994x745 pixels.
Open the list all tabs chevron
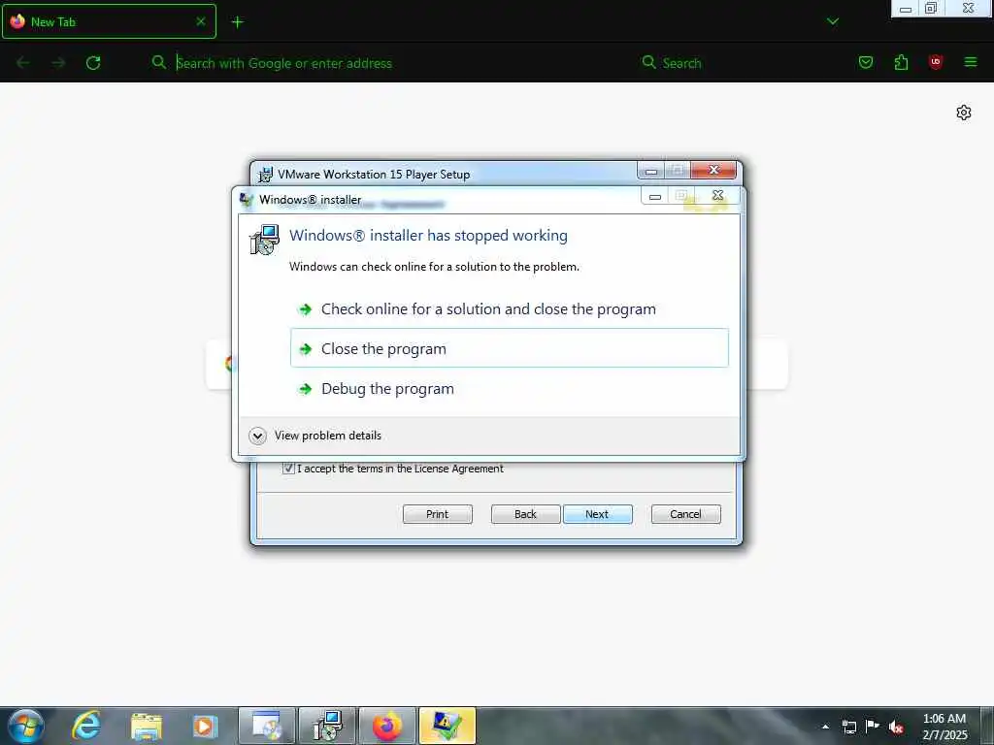832,21
